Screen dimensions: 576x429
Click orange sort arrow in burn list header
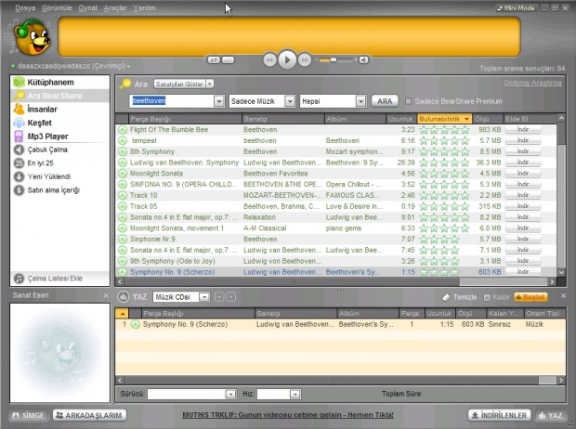[x=122, y=313]
